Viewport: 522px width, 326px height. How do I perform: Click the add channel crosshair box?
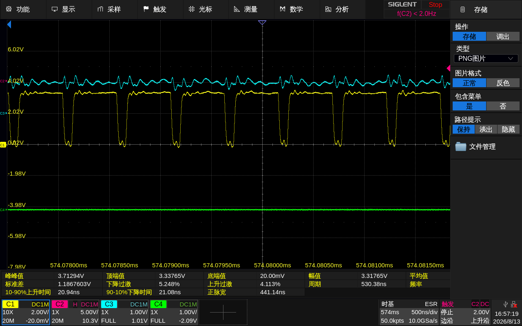point(223,312)
